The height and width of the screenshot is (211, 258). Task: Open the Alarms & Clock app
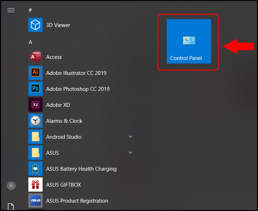(64, 120)
